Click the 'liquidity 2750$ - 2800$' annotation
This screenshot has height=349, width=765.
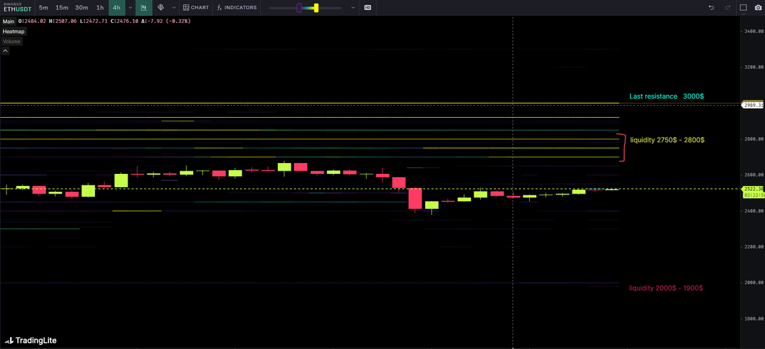click(x=667, y=139)
